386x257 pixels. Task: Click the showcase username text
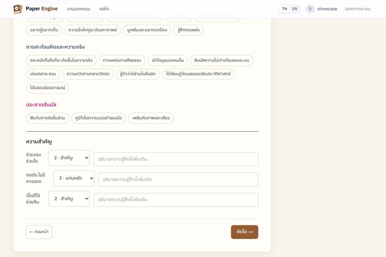pos(327,9)
